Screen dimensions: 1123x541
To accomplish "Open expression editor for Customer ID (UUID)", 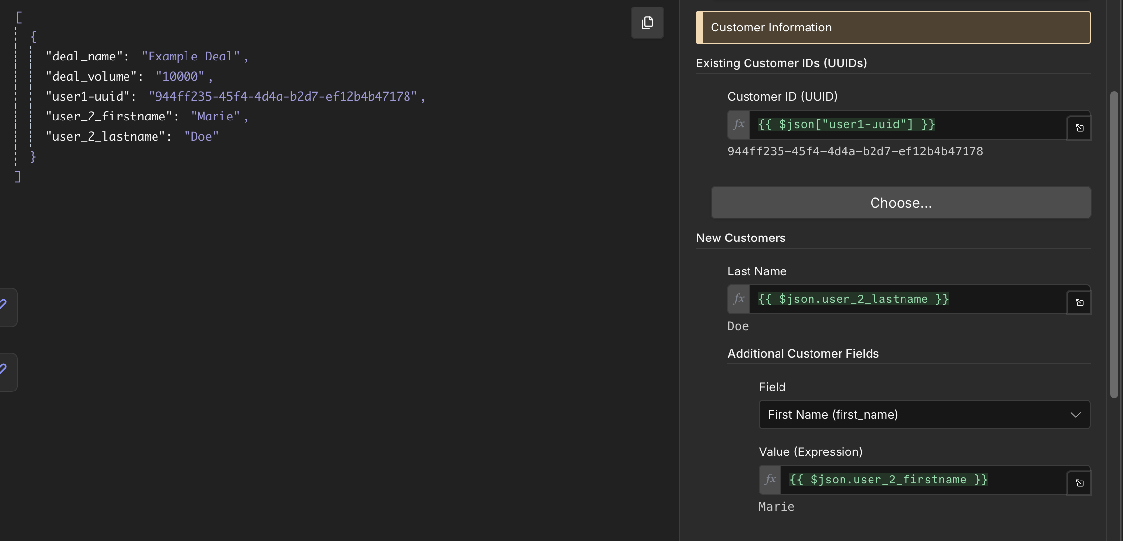I will click(1079, 128).
